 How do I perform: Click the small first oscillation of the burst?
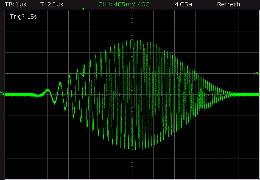48,91
